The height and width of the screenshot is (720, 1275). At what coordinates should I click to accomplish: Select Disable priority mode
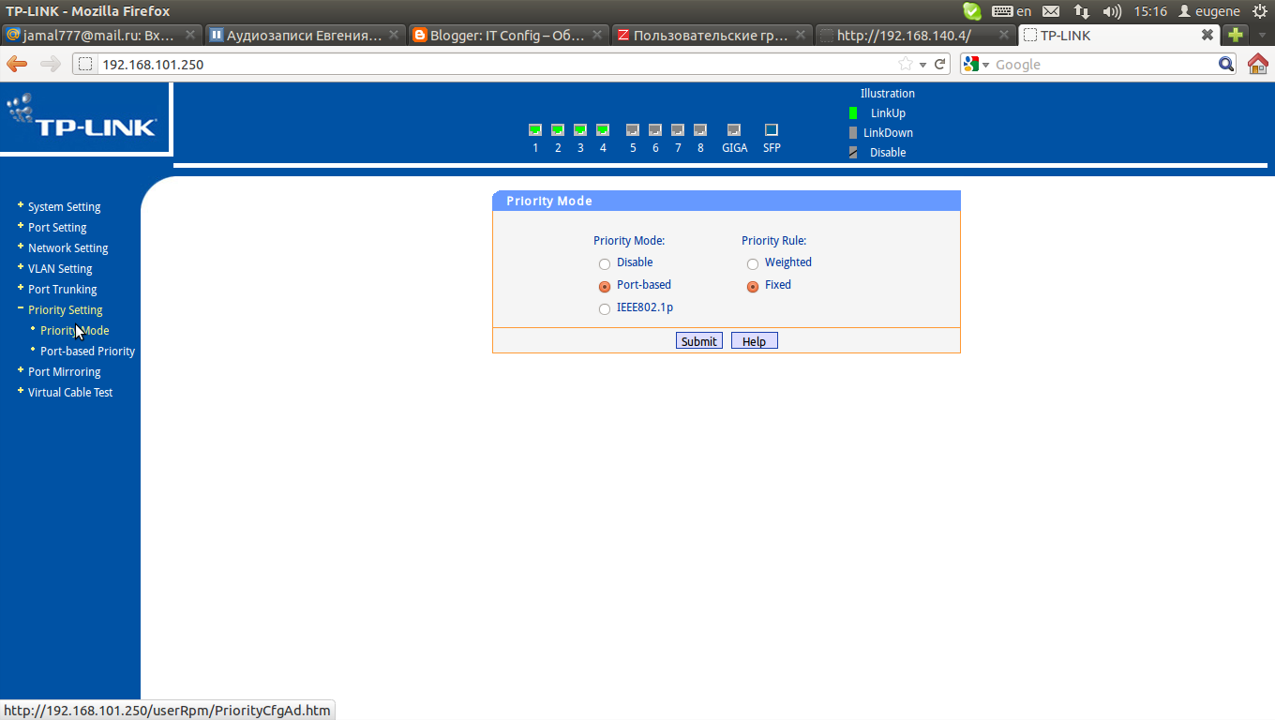pos(605,264)
